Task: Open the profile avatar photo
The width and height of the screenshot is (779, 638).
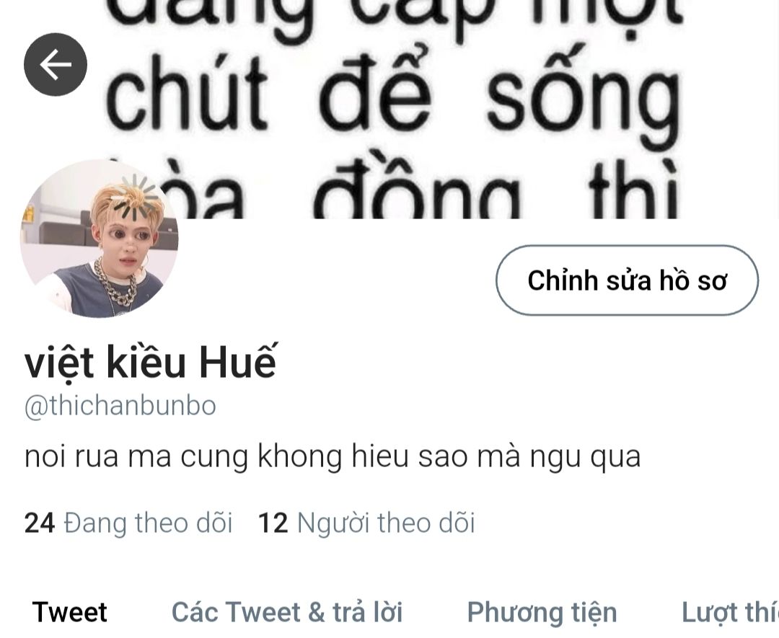Action: [100, 239]
